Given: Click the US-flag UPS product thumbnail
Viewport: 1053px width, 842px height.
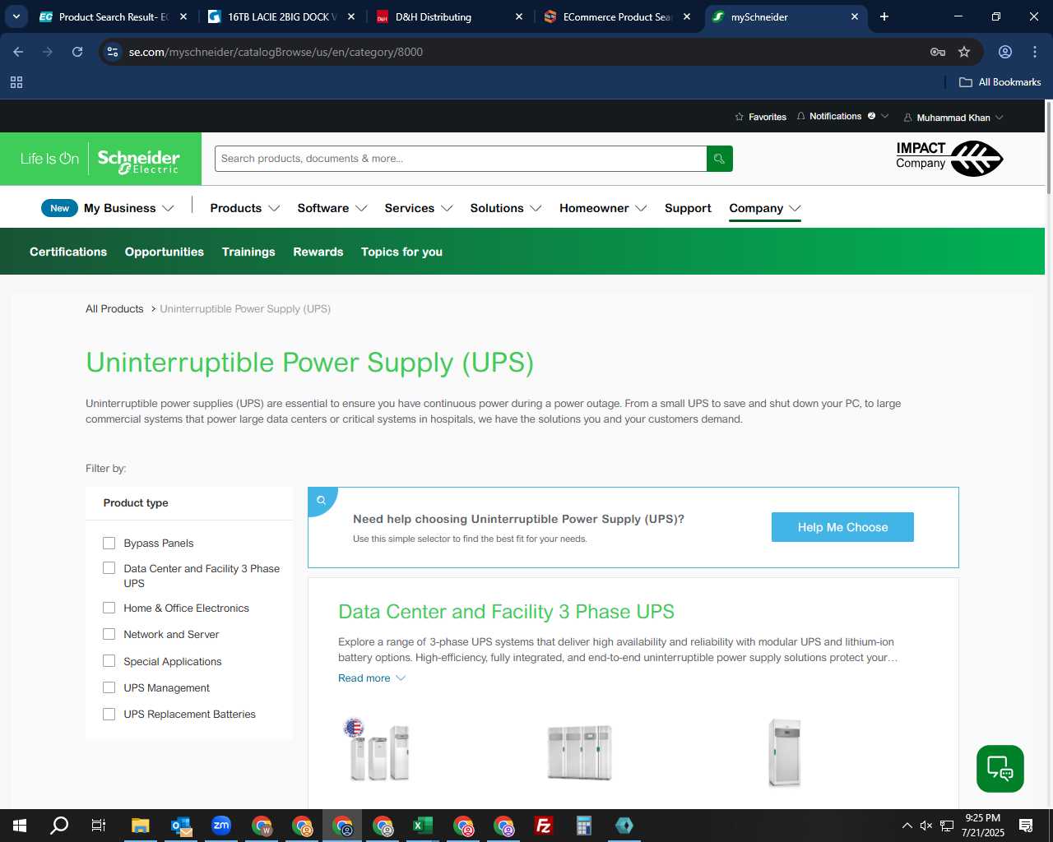Looking at the screenshot, I should [x=378, y=750].
